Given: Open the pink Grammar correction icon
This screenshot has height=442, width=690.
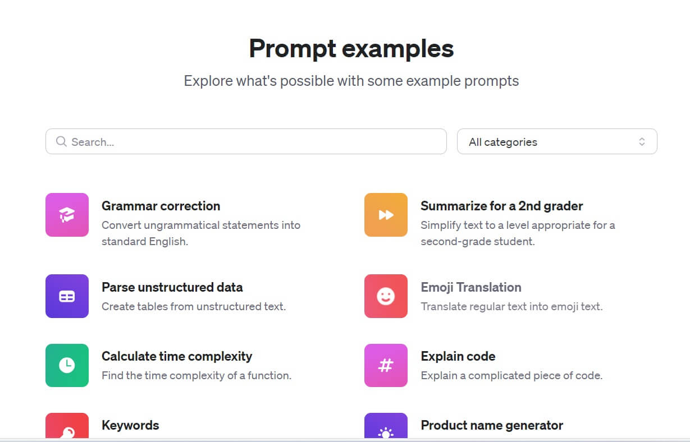Looking at the screenshot, I should [67, 215].
